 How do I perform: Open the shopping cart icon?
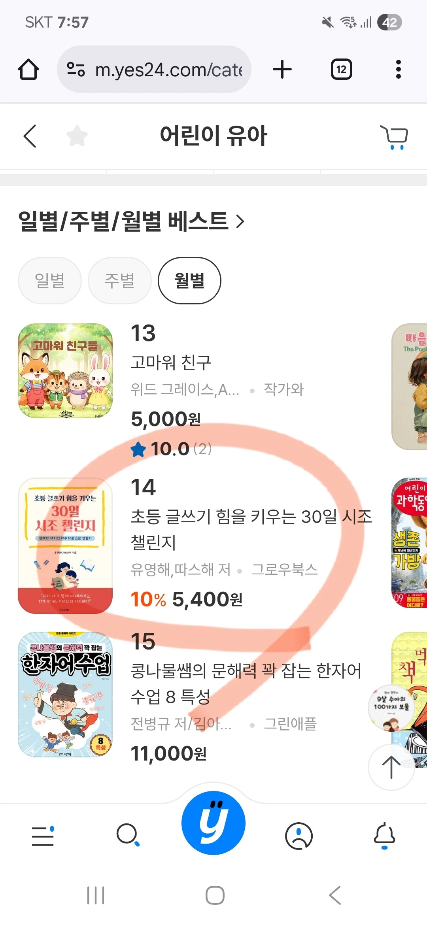394,137
